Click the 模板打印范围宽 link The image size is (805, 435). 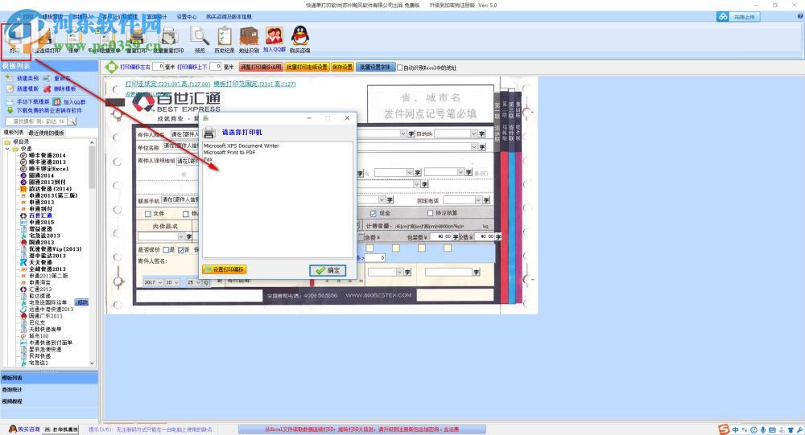(254, 84)
